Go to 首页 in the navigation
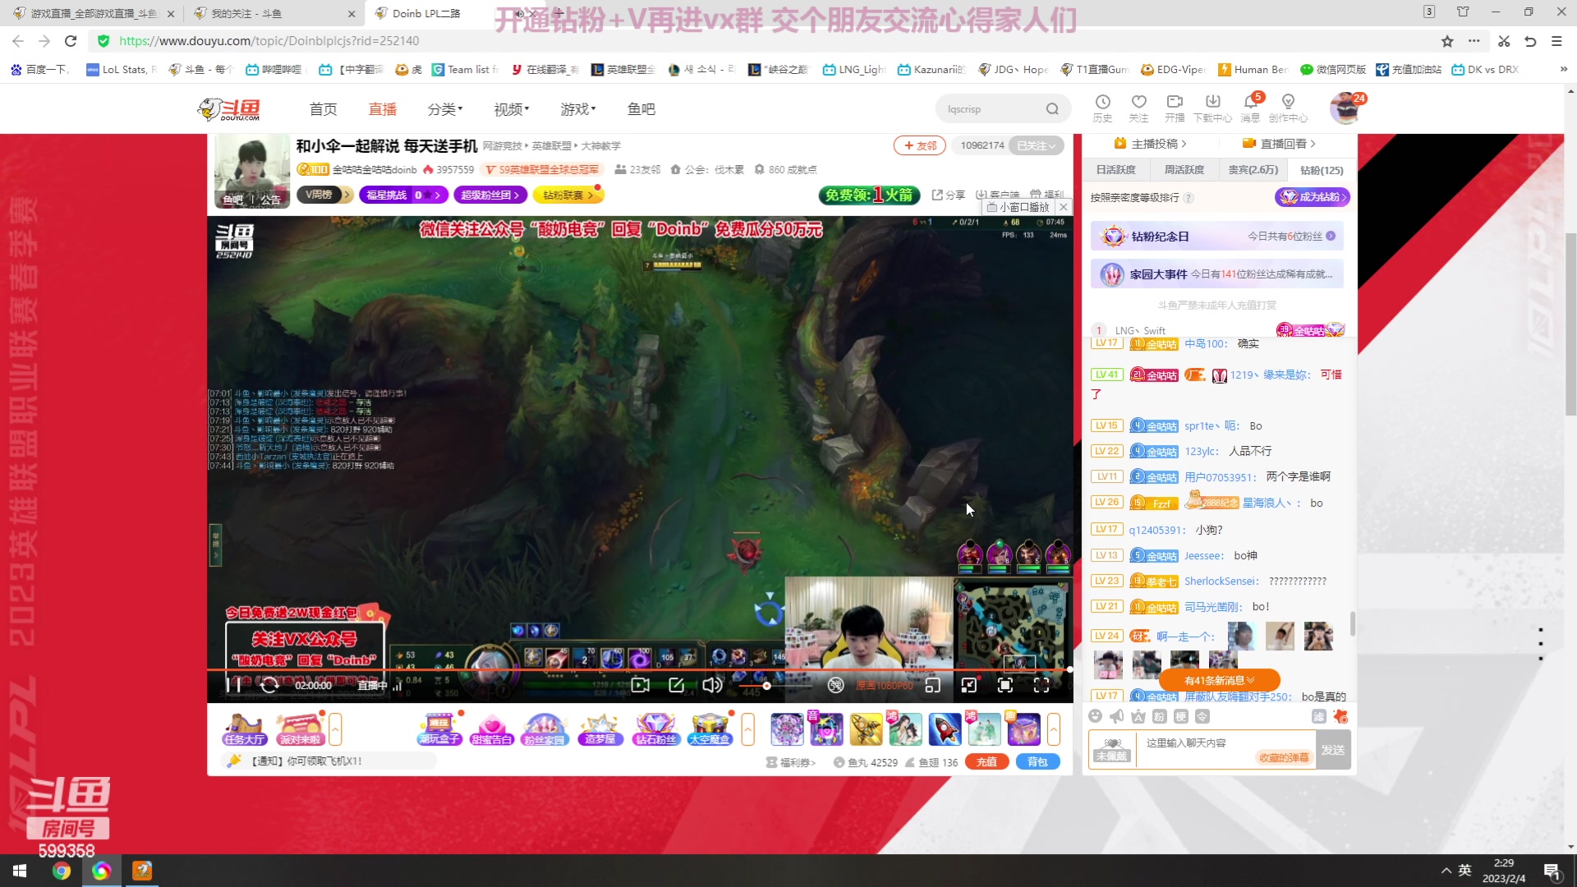This screenshot has width=1577, height=887. point(323,109)
